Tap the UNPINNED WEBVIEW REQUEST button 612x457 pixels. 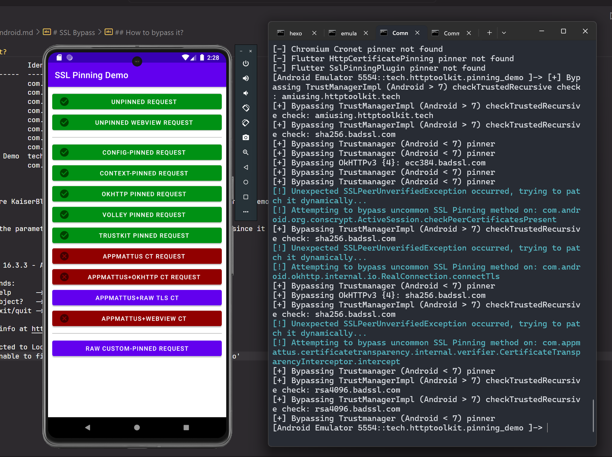click(x=137, y=122)
